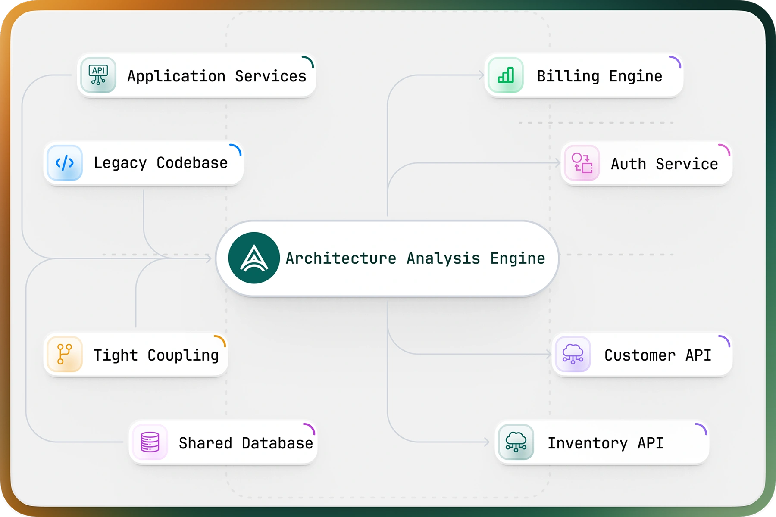
Task: Click the Legacy Codebase code brackets icon
Action: 65,163
